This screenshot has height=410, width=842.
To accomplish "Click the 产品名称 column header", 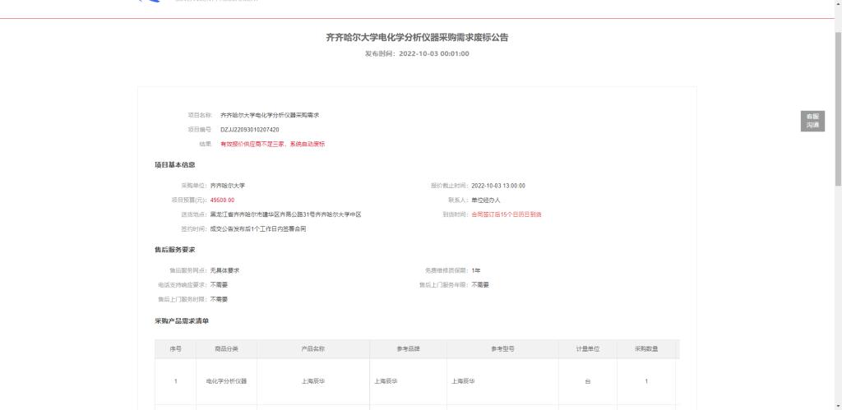I will [x=313, y=349].
